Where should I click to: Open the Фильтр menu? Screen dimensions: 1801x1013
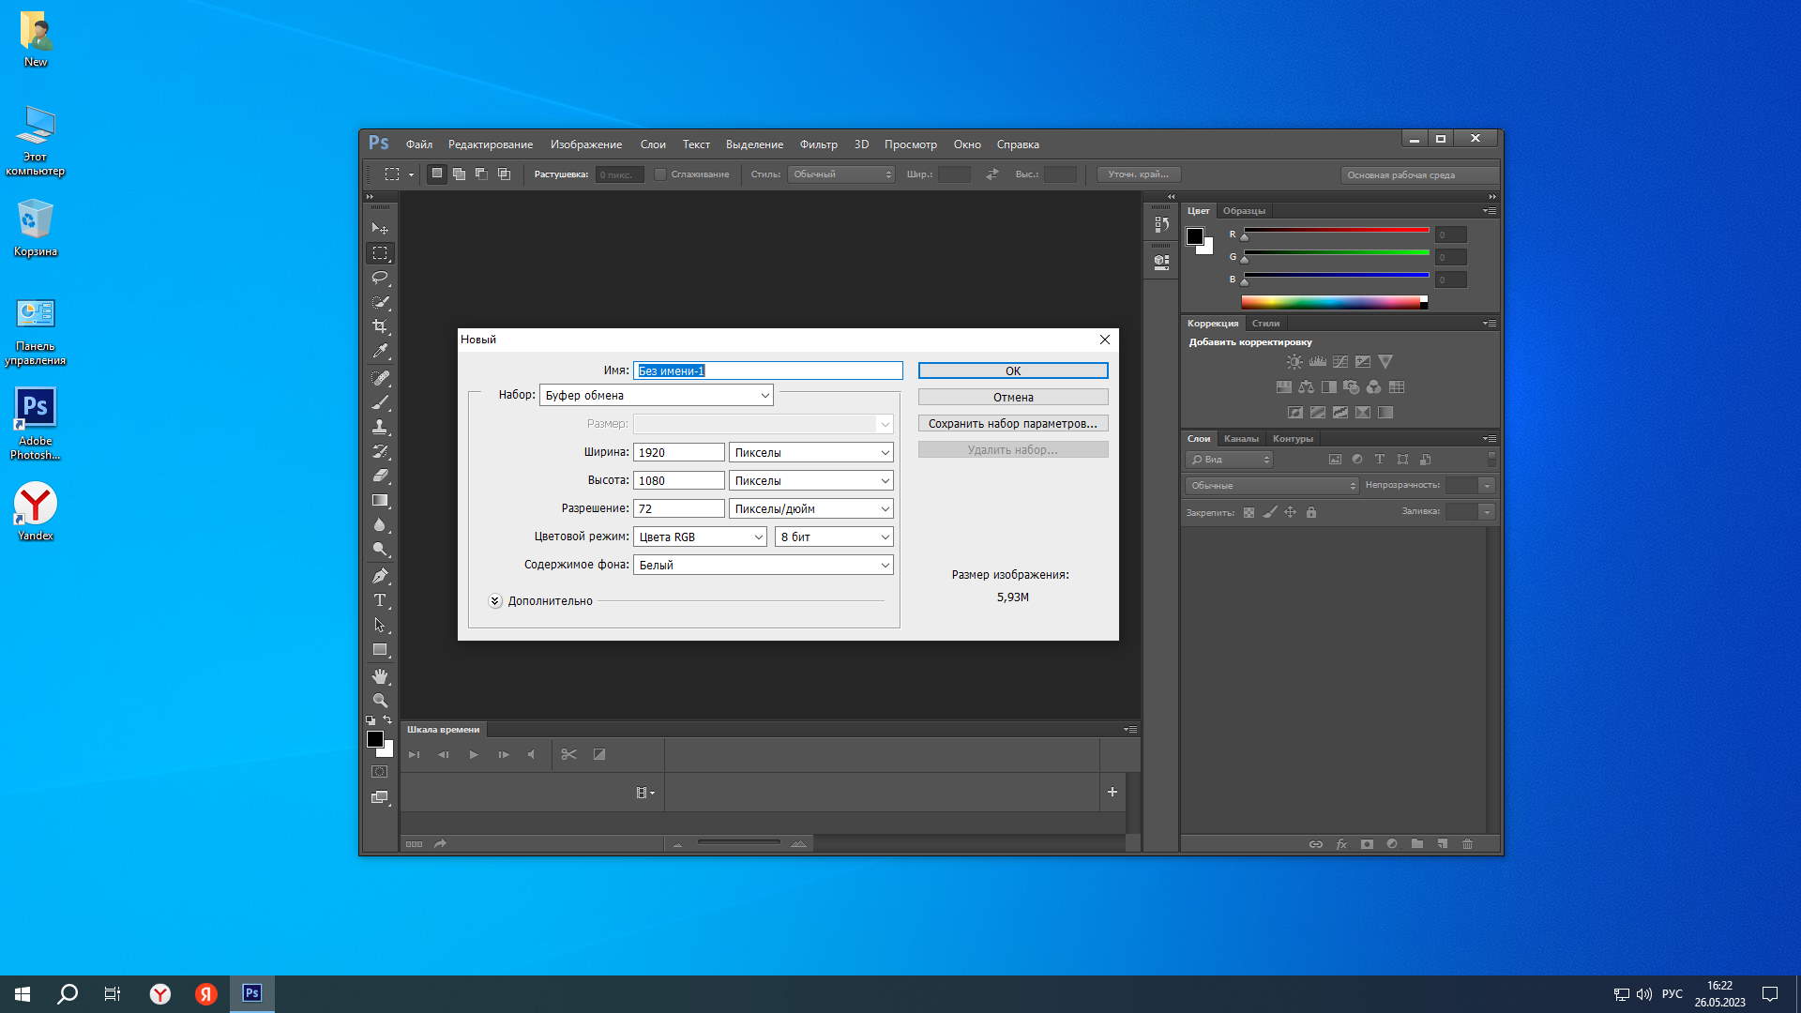818,144
